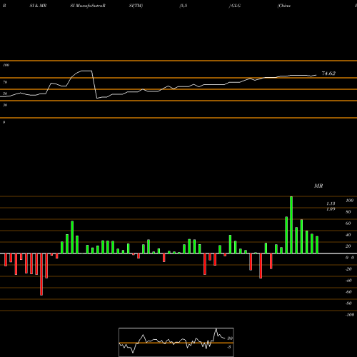Click the MR axis label -20
Viewport: 357px width, 357px height.
click(x=348, y=269)
